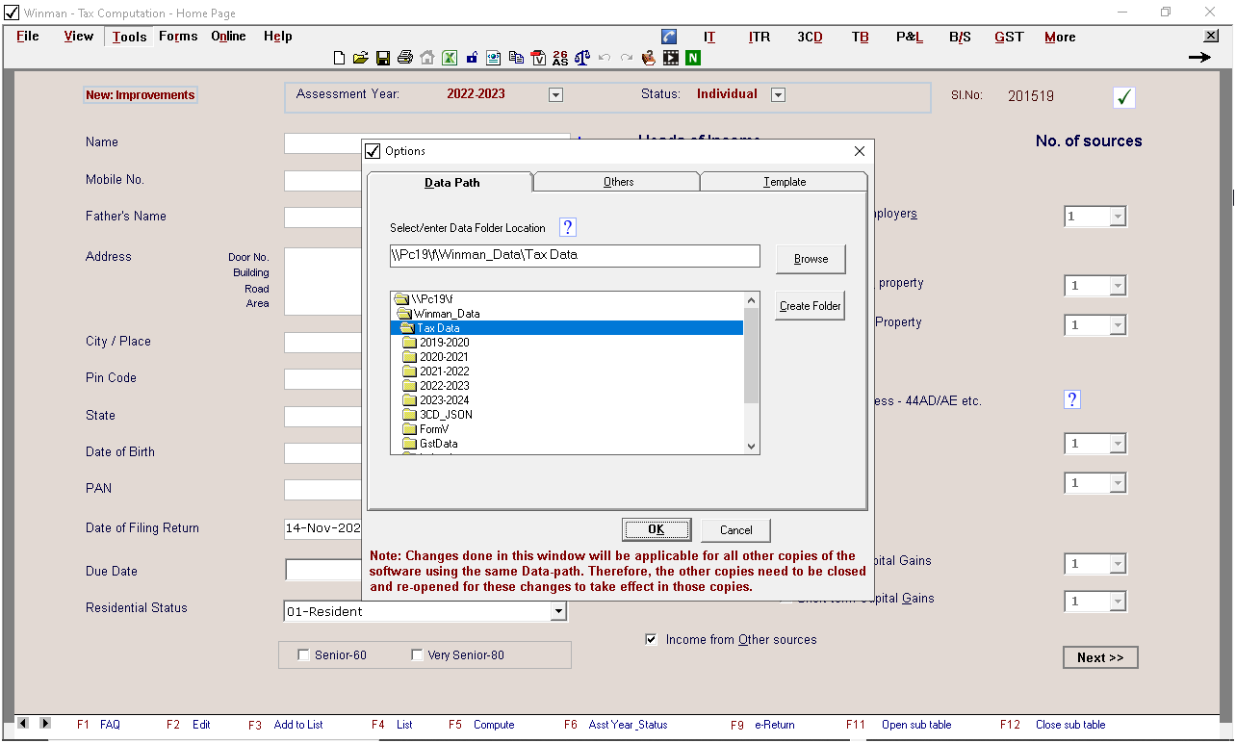
Task: Open the Template tab
Action: point(784,182)
